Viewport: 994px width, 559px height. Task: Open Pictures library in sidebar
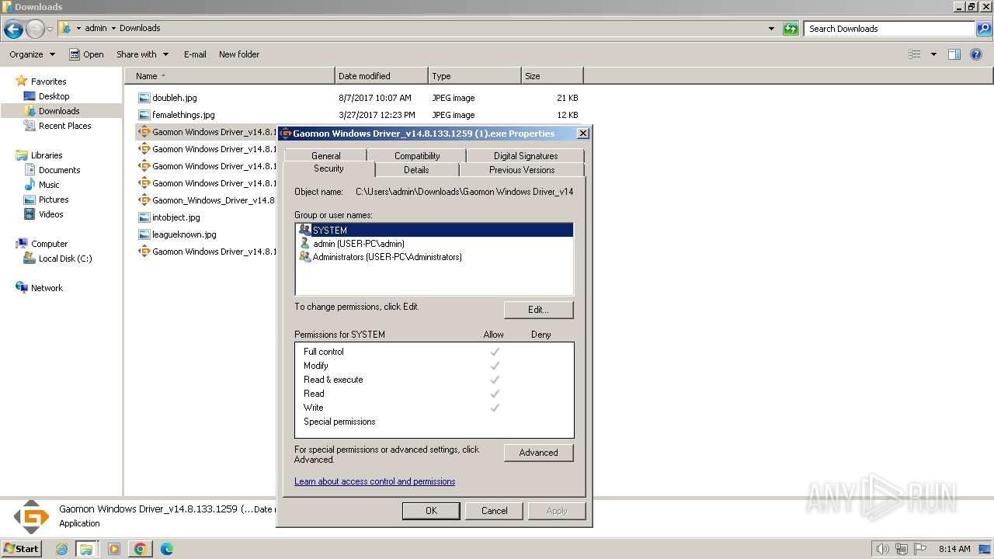54,200
